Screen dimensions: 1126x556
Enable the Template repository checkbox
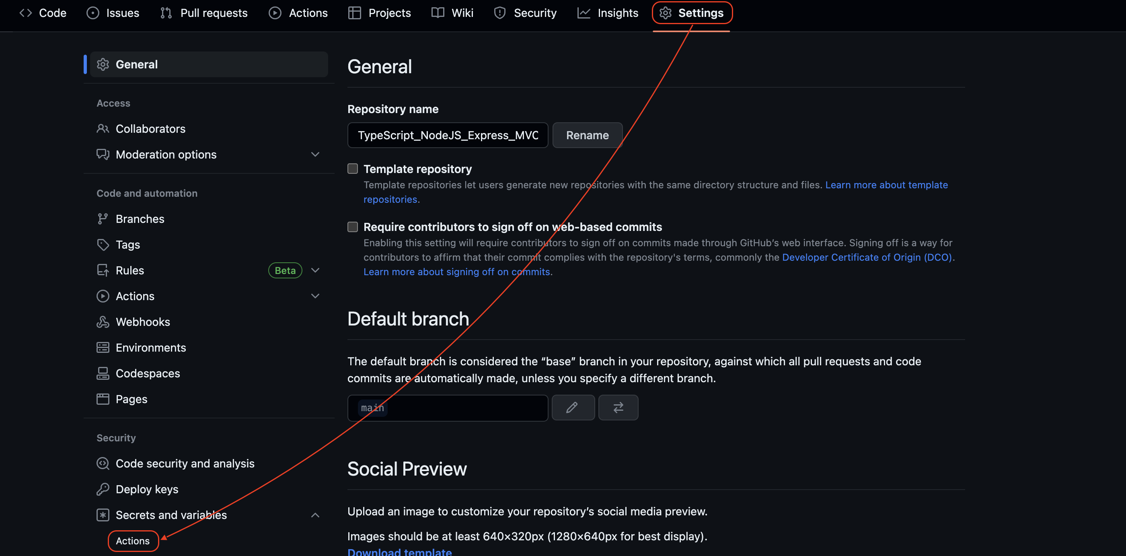tap(352, 169)
